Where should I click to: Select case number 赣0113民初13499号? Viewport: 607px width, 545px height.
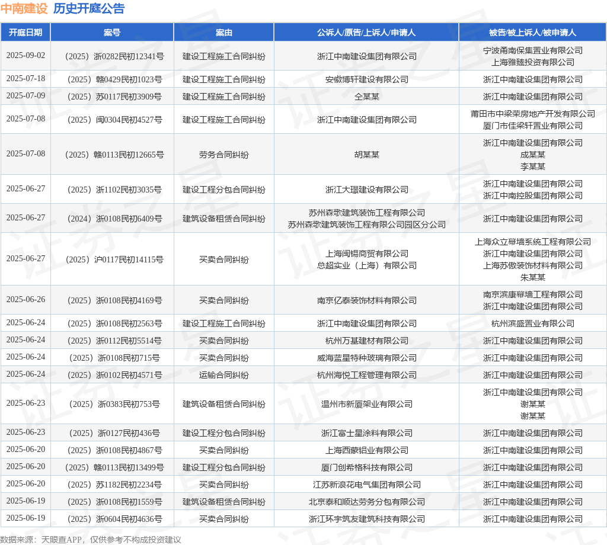114,467
